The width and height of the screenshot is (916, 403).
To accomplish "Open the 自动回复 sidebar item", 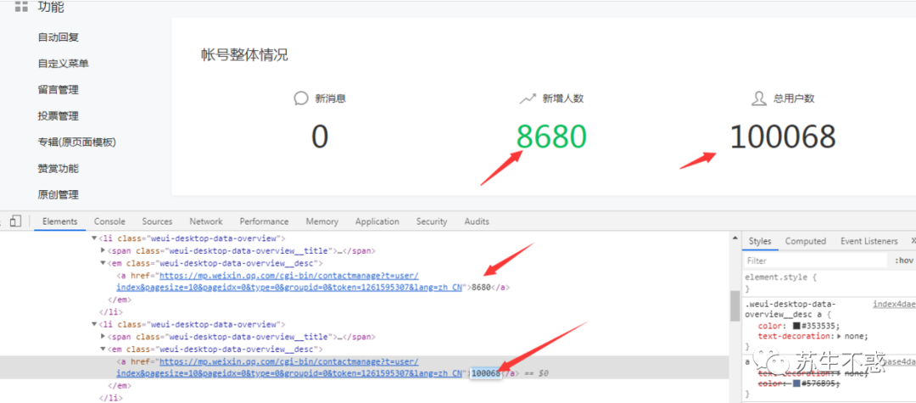I will (x=59, y=36).
